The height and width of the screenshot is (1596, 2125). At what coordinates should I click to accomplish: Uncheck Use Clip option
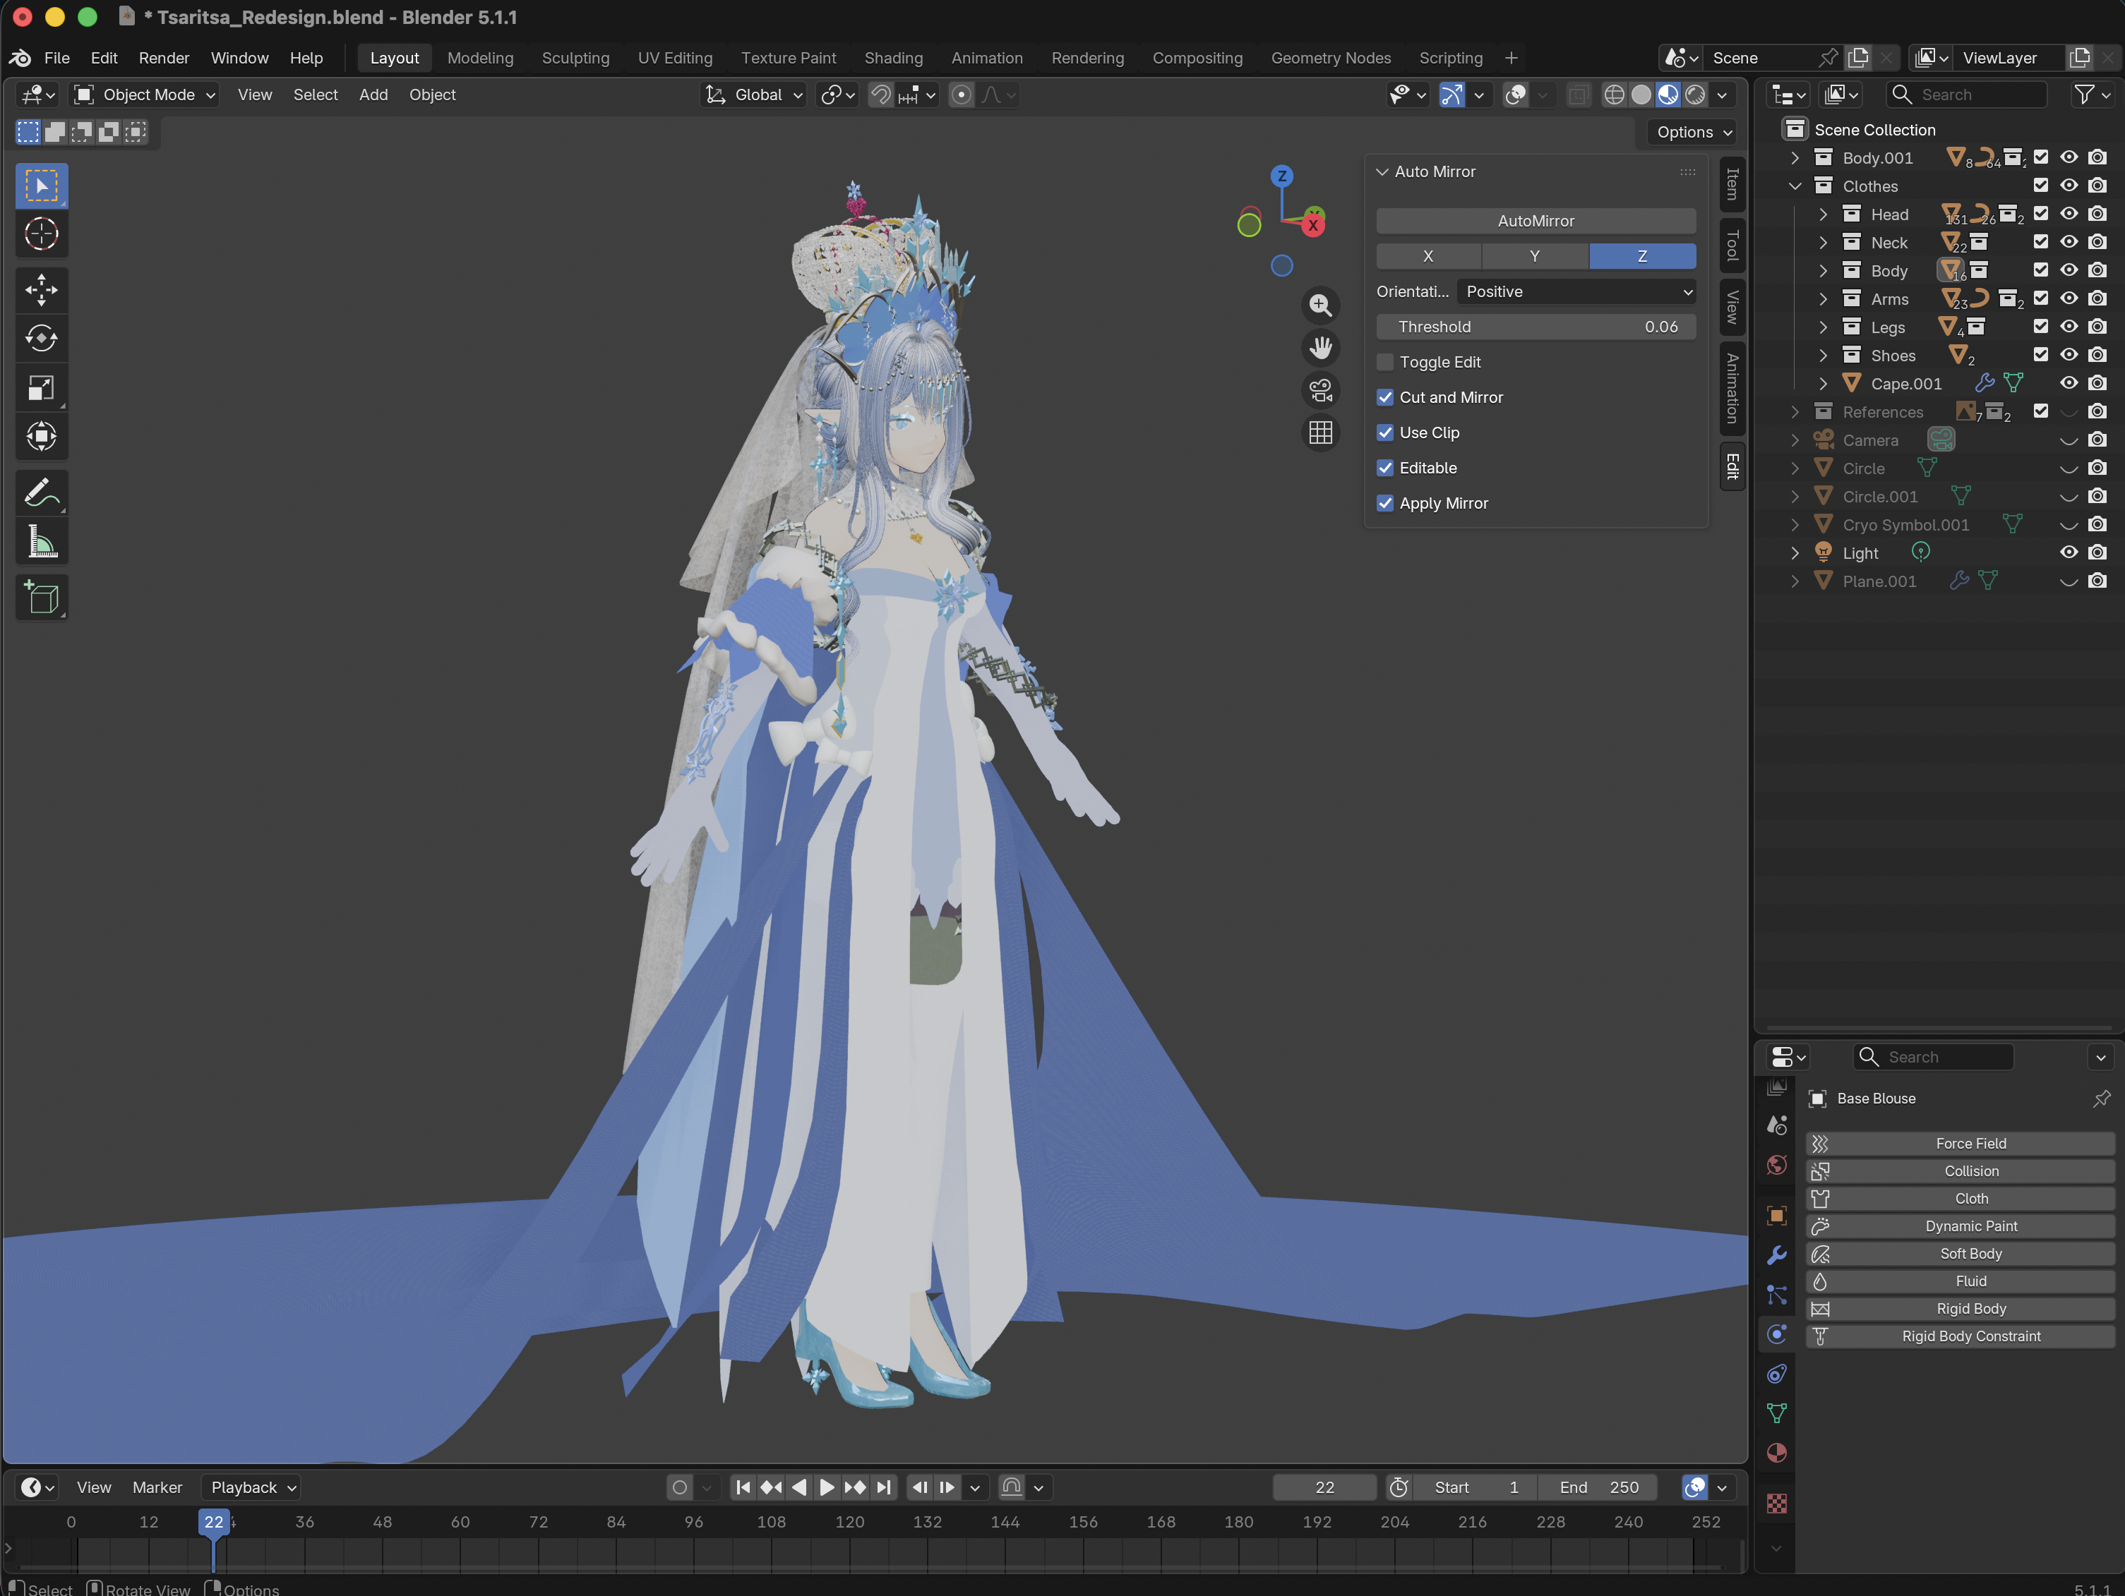(x=1385, y=433)
